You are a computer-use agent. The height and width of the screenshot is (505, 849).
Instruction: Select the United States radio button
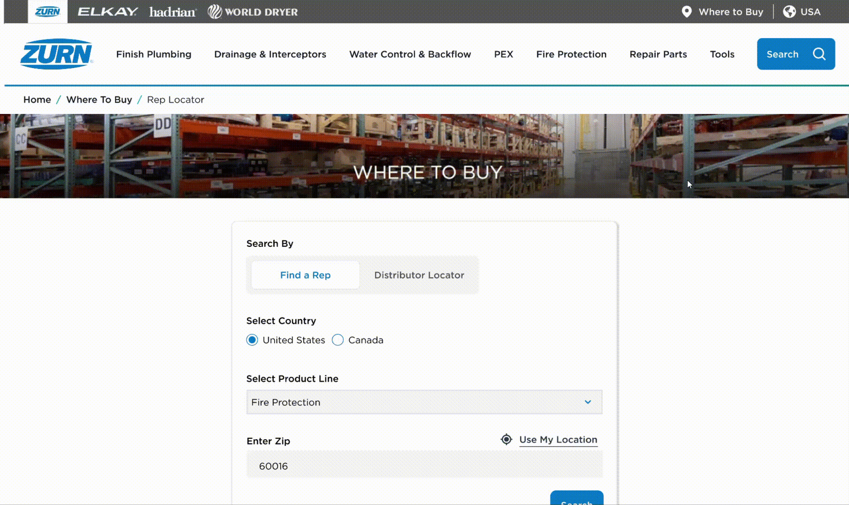pyautogui.click(x=252, y=340)
